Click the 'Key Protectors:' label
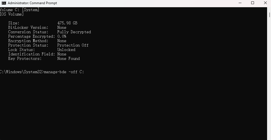 tap(25, 58)
